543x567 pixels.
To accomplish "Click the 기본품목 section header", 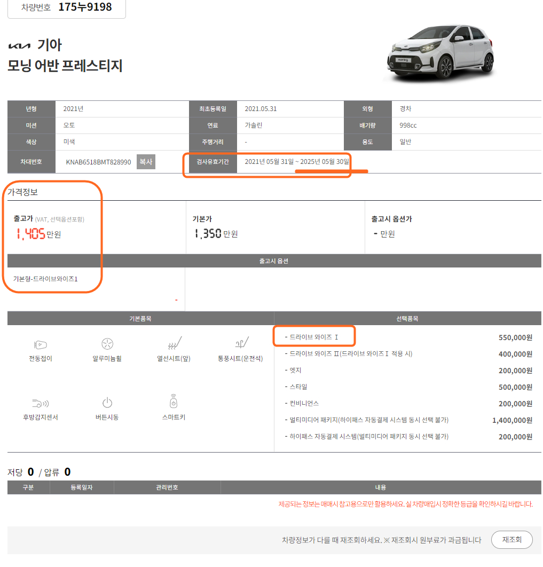I will click(x=140, y=319).
